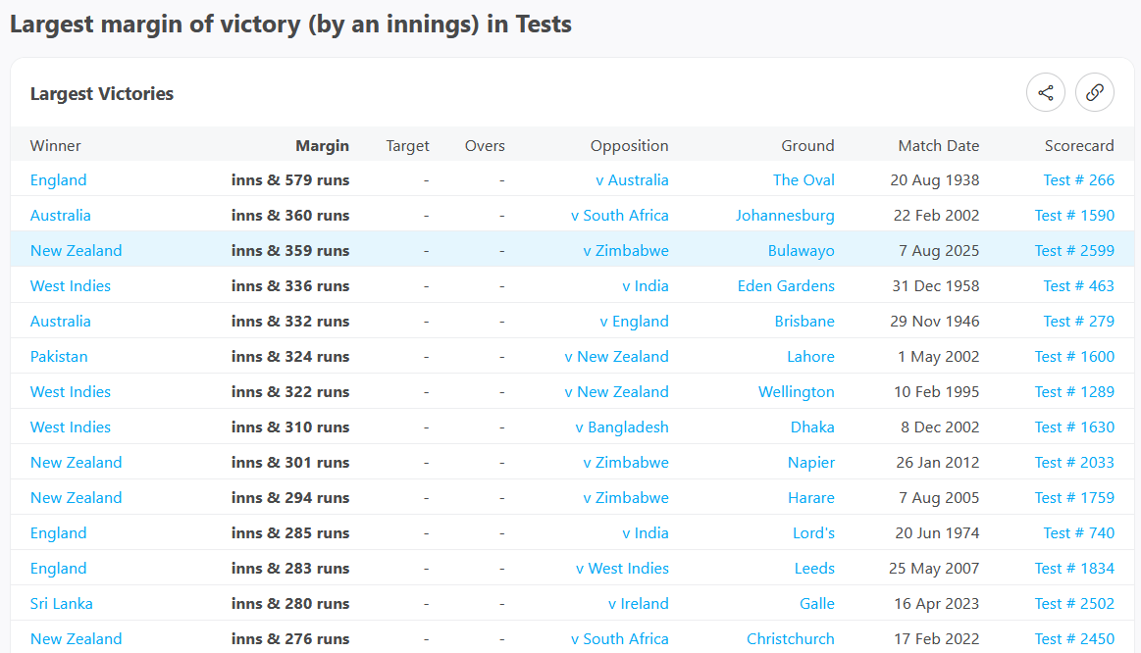The height and width of the screenshot is (653, 1141).
Task: Open opposition link v Australia
Action: (x=632, y=180)
